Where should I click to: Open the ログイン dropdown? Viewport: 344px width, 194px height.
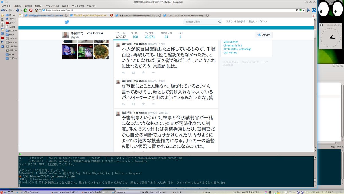tap(262, 22)
